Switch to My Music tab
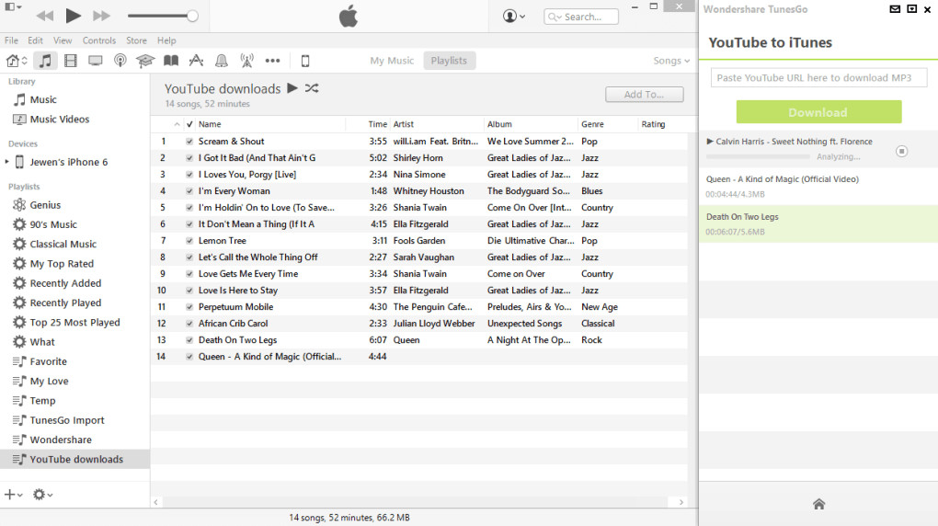This screenshot has width=938, height=526. click(x=392, y=61)
